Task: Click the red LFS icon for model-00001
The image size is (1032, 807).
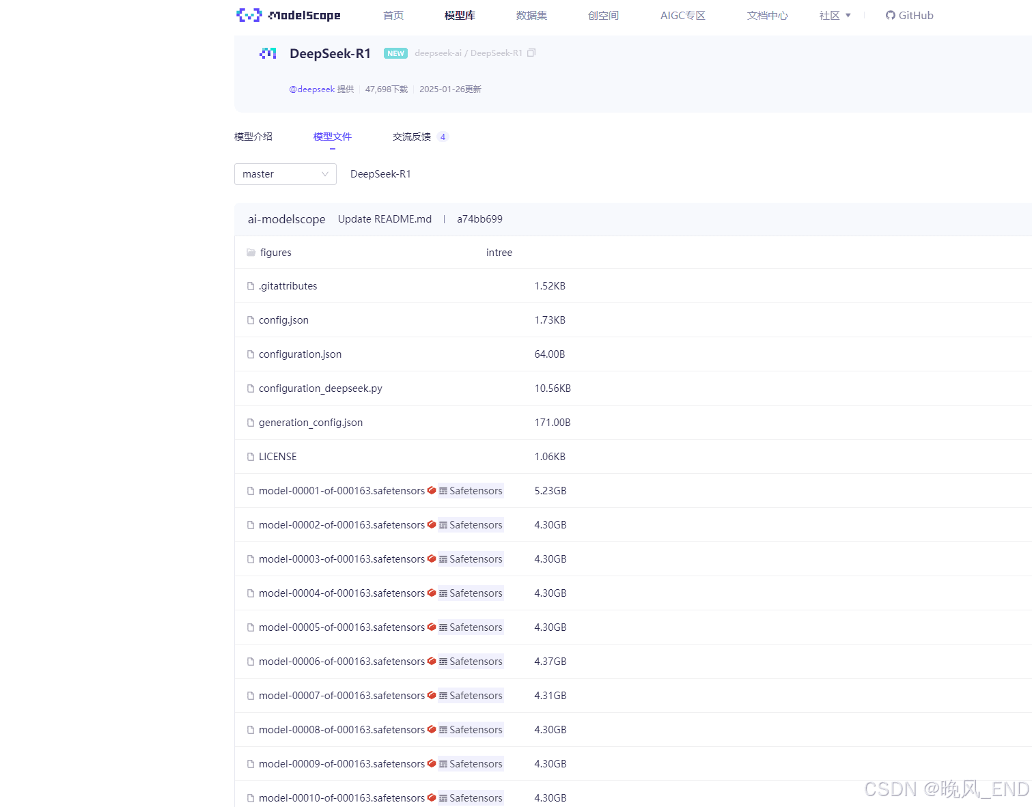Action: click(432, 490)
